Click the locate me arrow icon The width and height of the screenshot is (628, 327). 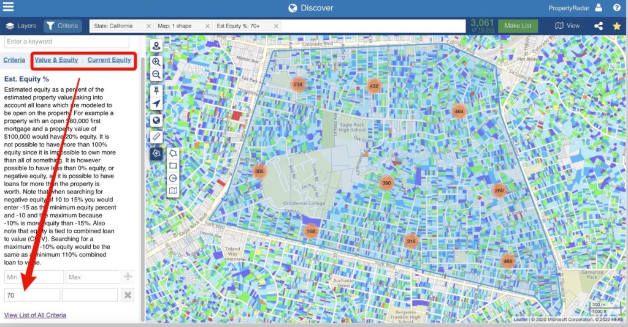coord(156,103)
